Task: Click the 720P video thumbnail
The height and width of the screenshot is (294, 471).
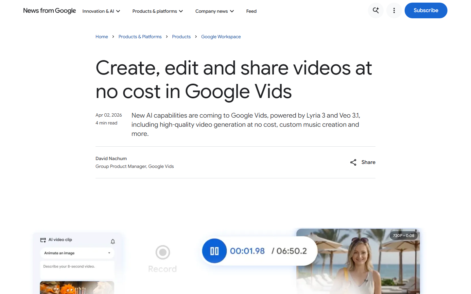Action: coord(358,261)
